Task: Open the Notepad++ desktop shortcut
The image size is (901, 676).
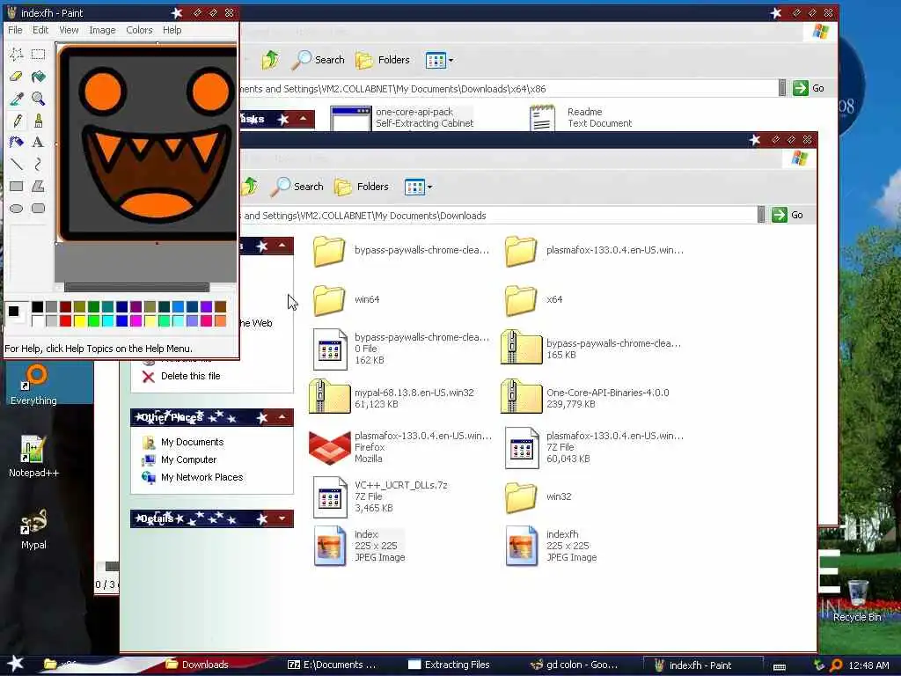Action: (x=34, y=457)
